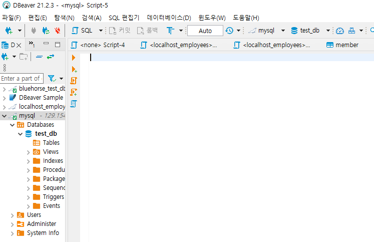Open the 데이터베이스(D) menu
The width and height of the screenshot is (374, 242).
[169, 18]
